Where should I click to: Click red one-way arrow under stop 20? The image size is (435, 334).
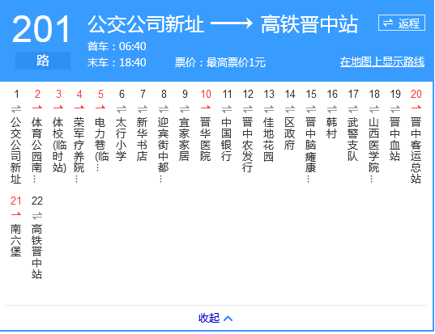click(416, 108)
